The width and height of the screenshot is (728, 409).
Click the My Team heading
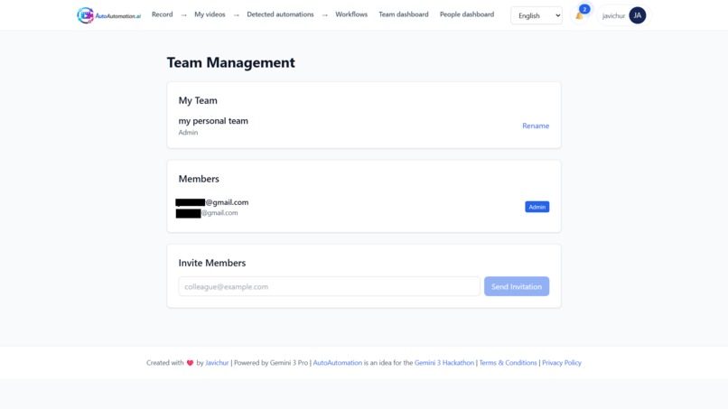coord(198,101)
